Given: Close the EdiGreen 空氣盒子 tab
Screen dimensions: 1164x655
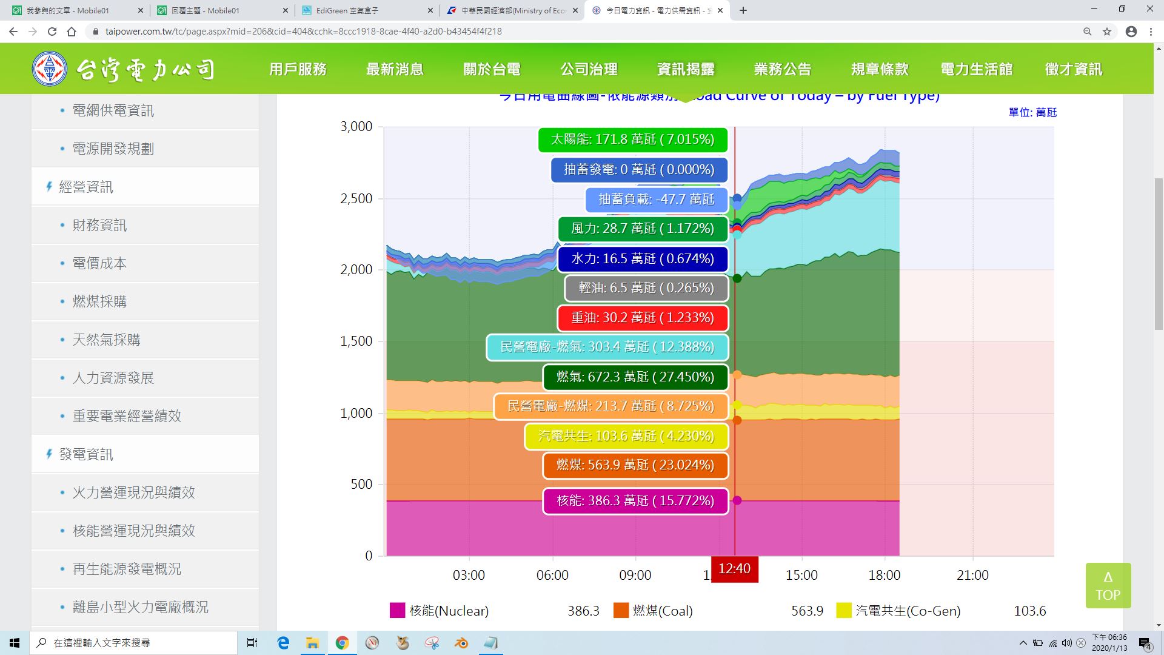Looking at the screenshot, I should pos(430,10).
